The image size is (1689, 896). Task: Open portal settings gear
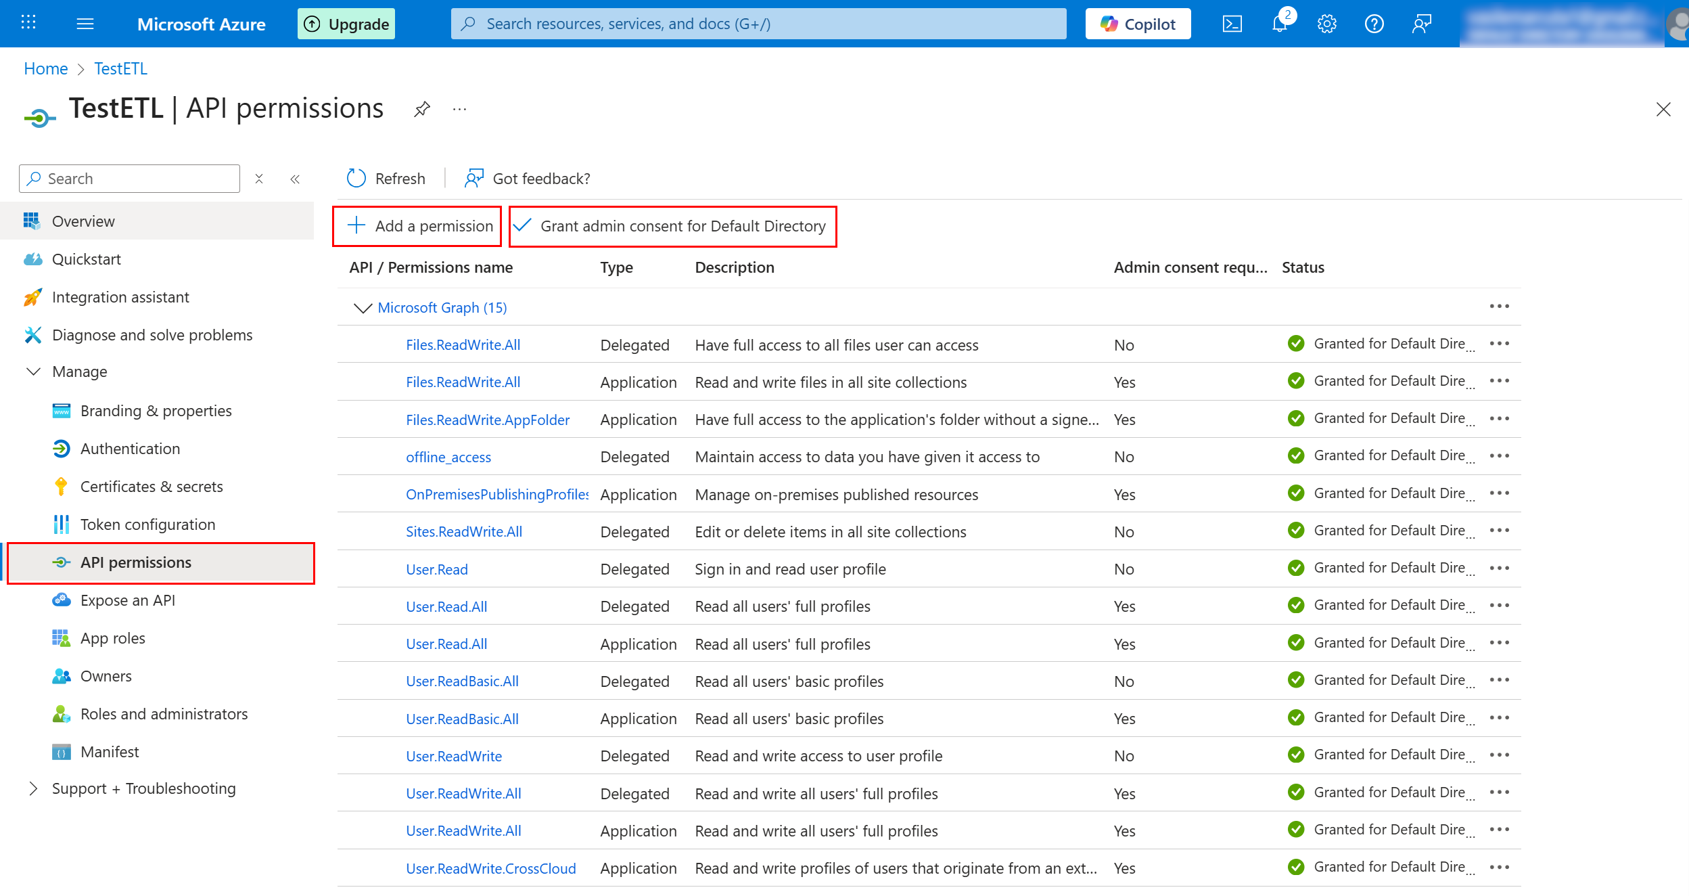tap(1326, 24)
